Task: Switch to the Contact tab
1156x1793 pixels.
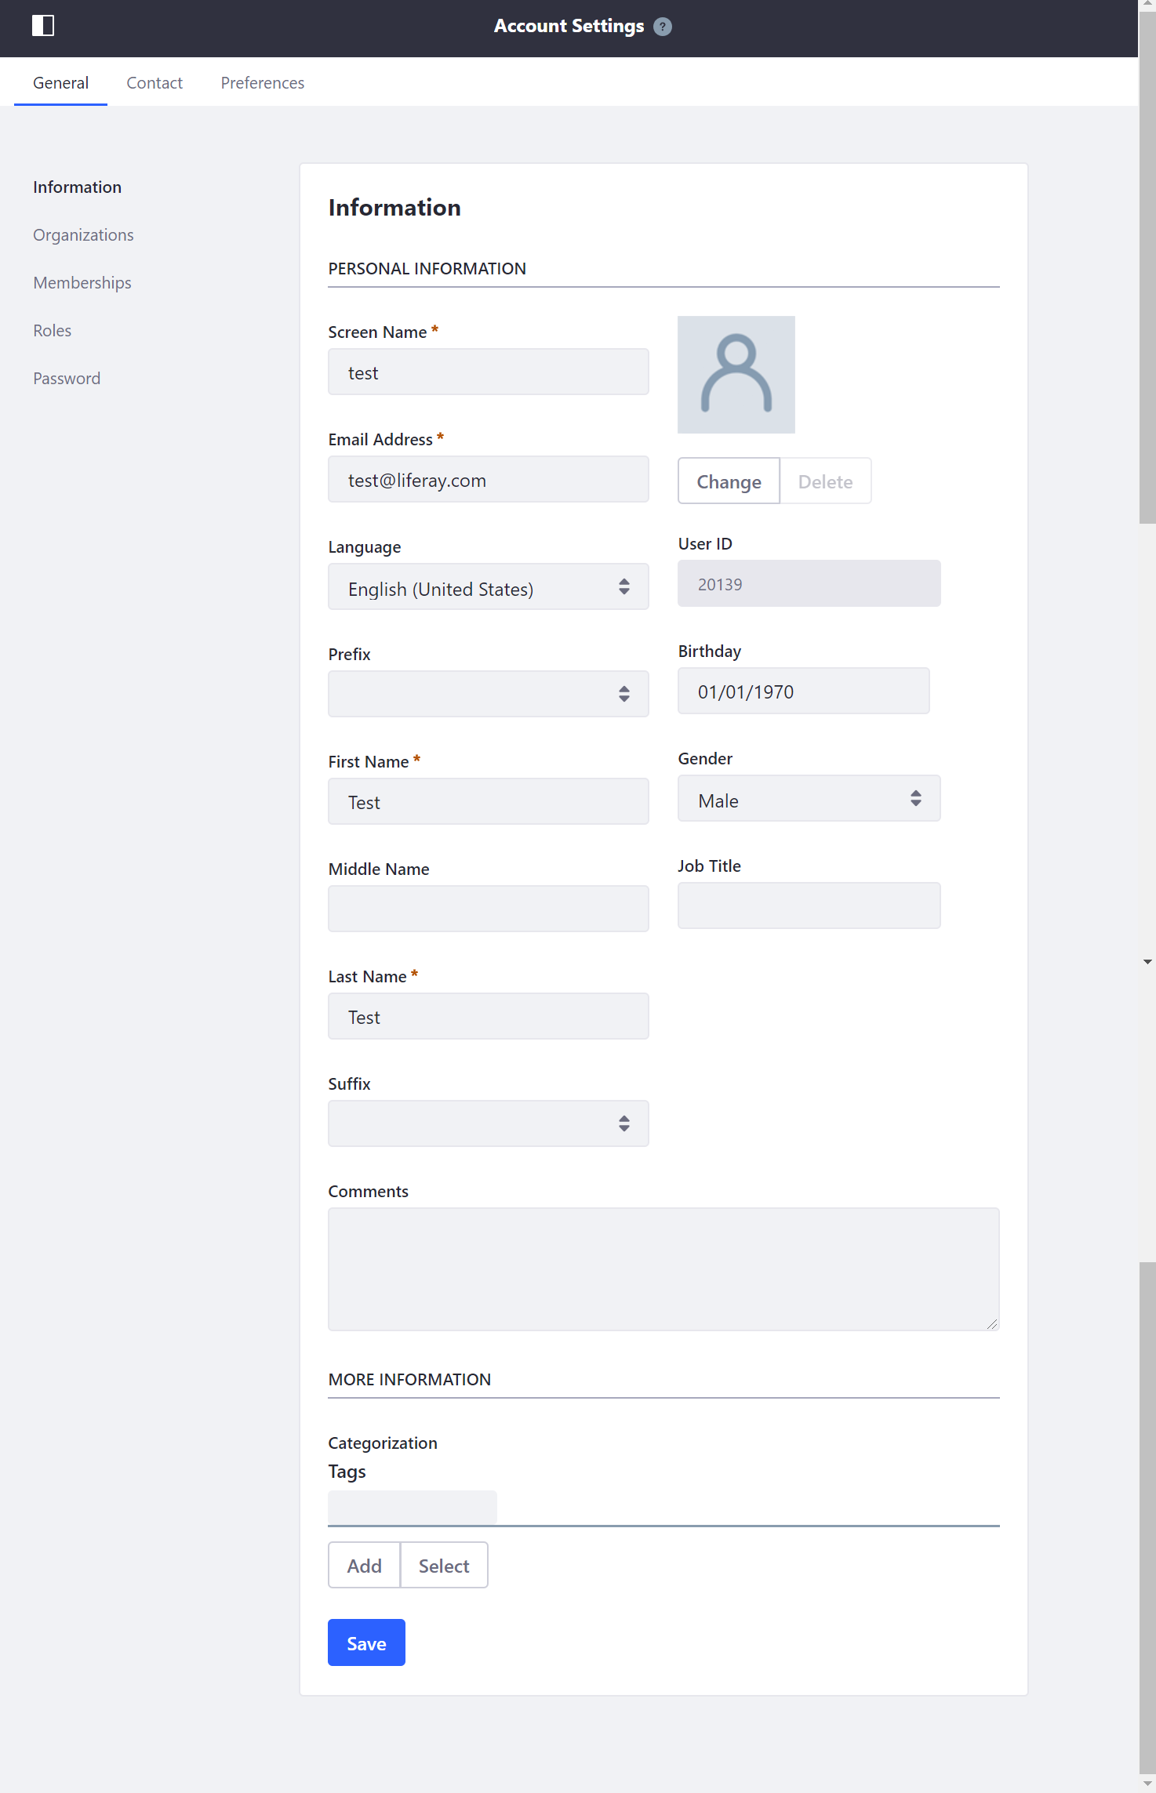Action: click(x=154, y=82)
